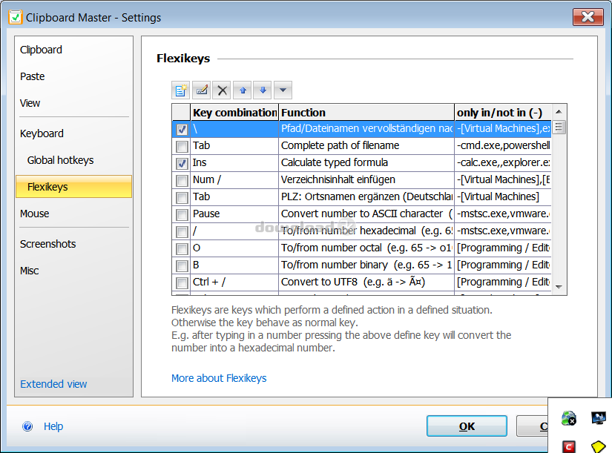Select the To/from number binary row
The image size is (612, 453).
361,265
